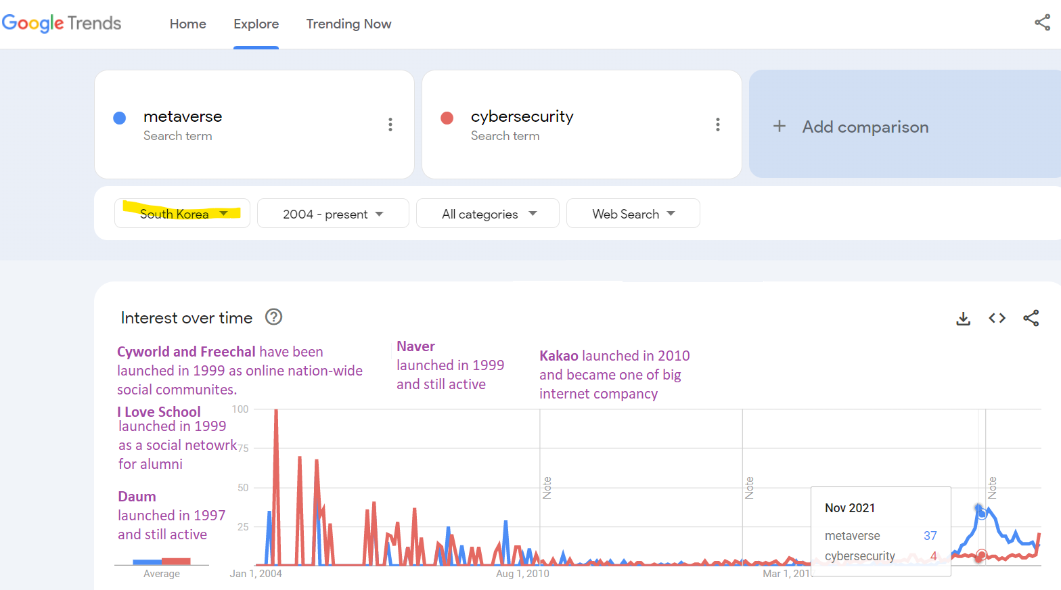The image size is (1061, 590).
Task: Download the Interest over time chart CSV
Action: (x=963, y=319)
